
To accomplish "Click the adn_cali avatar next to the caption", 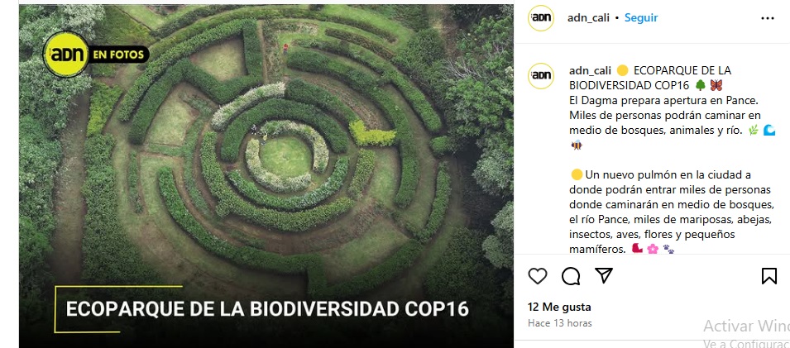I will click(541, 75).
